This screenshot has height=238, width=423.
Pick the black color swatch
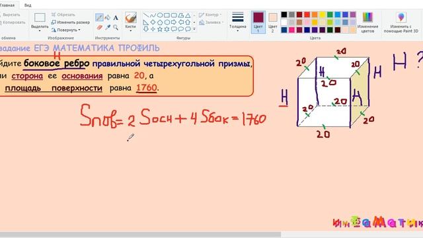pos(284,15)
